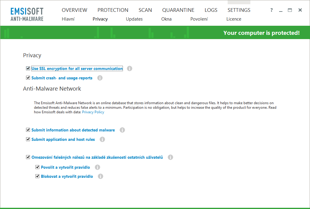
Task: Close the Emsisoft window
Action: [x=300, y=10]
